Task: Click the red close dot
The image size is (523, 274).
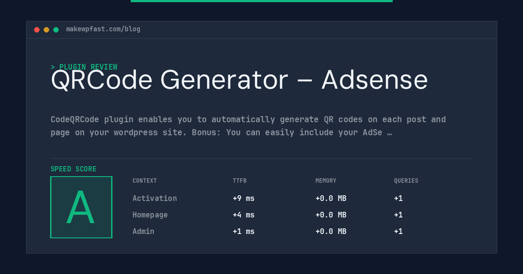Action: click(37, 30)
